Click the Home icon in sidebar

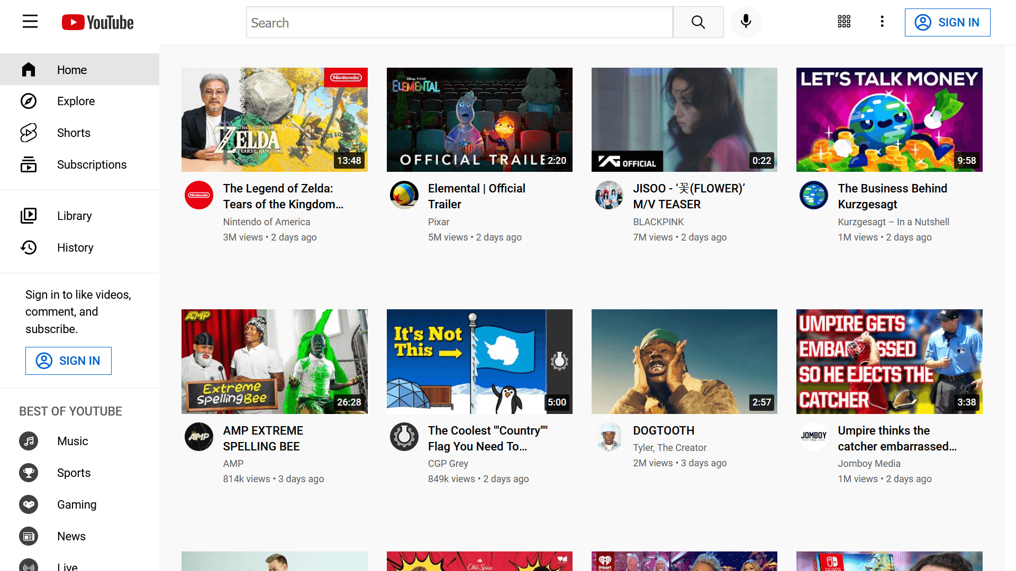[x=29, y=69]
